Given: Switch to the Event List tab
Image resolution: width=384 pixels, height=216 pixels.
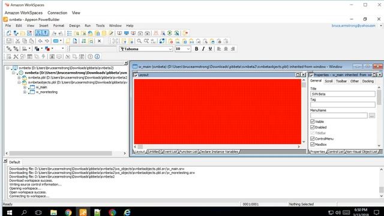Looking at the screenshot, I should point(170,152).
